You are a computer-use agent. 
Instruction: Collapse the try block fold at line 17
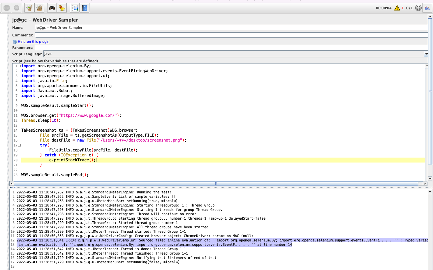(x=19, y=145)
